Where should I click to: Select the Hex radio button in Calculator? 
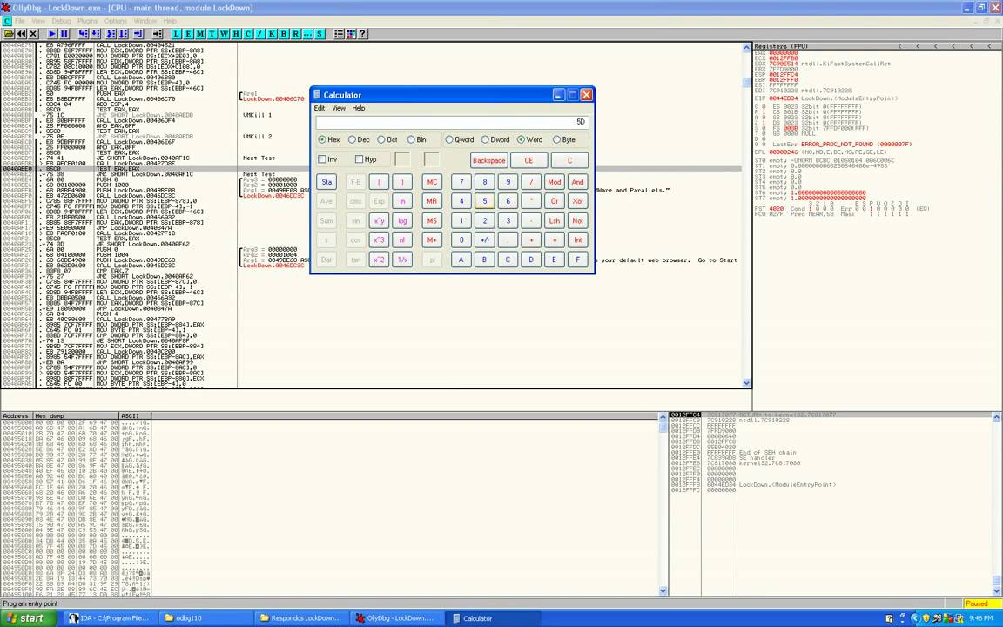[329, 139]
